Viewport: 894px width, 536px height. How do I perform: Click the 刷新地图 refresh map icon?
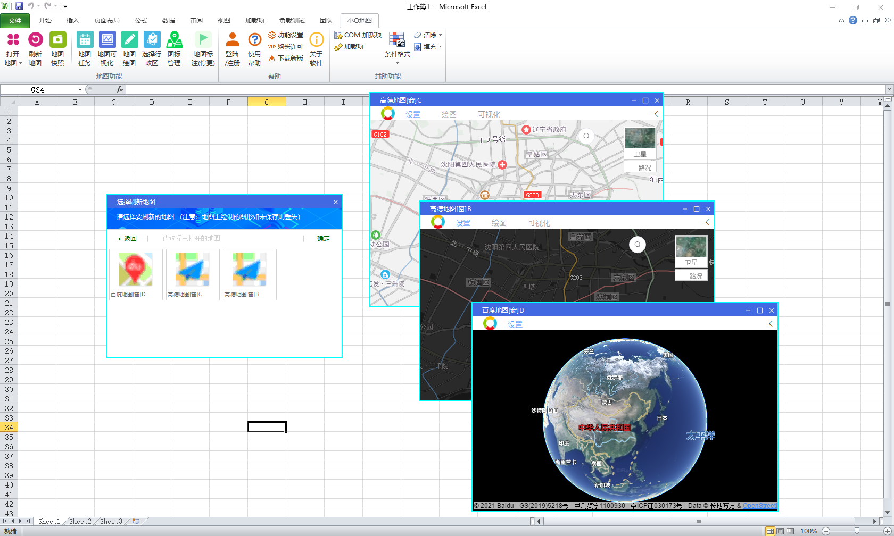[x=35, y=49]
